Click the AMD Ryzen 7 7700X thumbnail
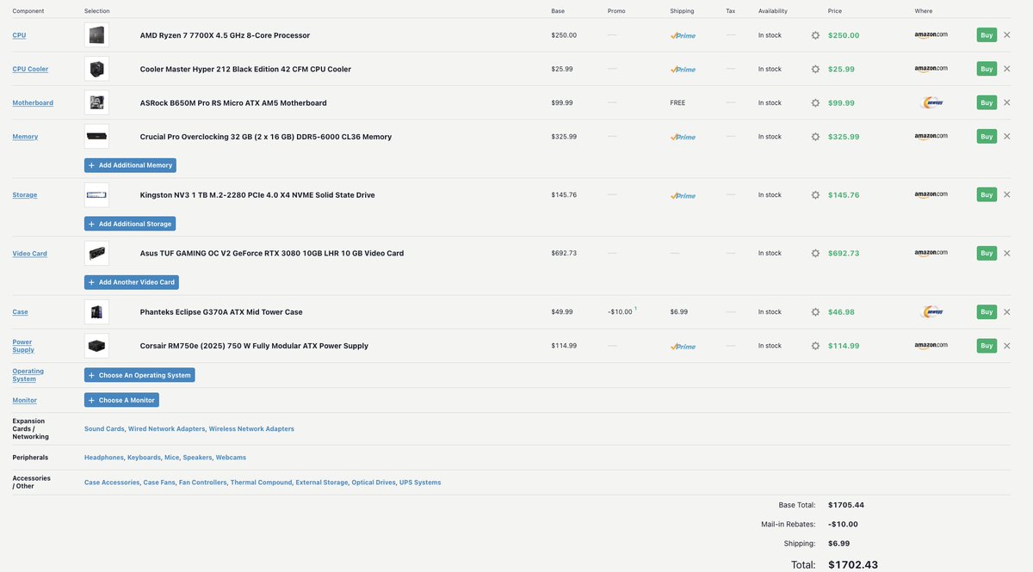1033x572 pixels. pos(96,35)
